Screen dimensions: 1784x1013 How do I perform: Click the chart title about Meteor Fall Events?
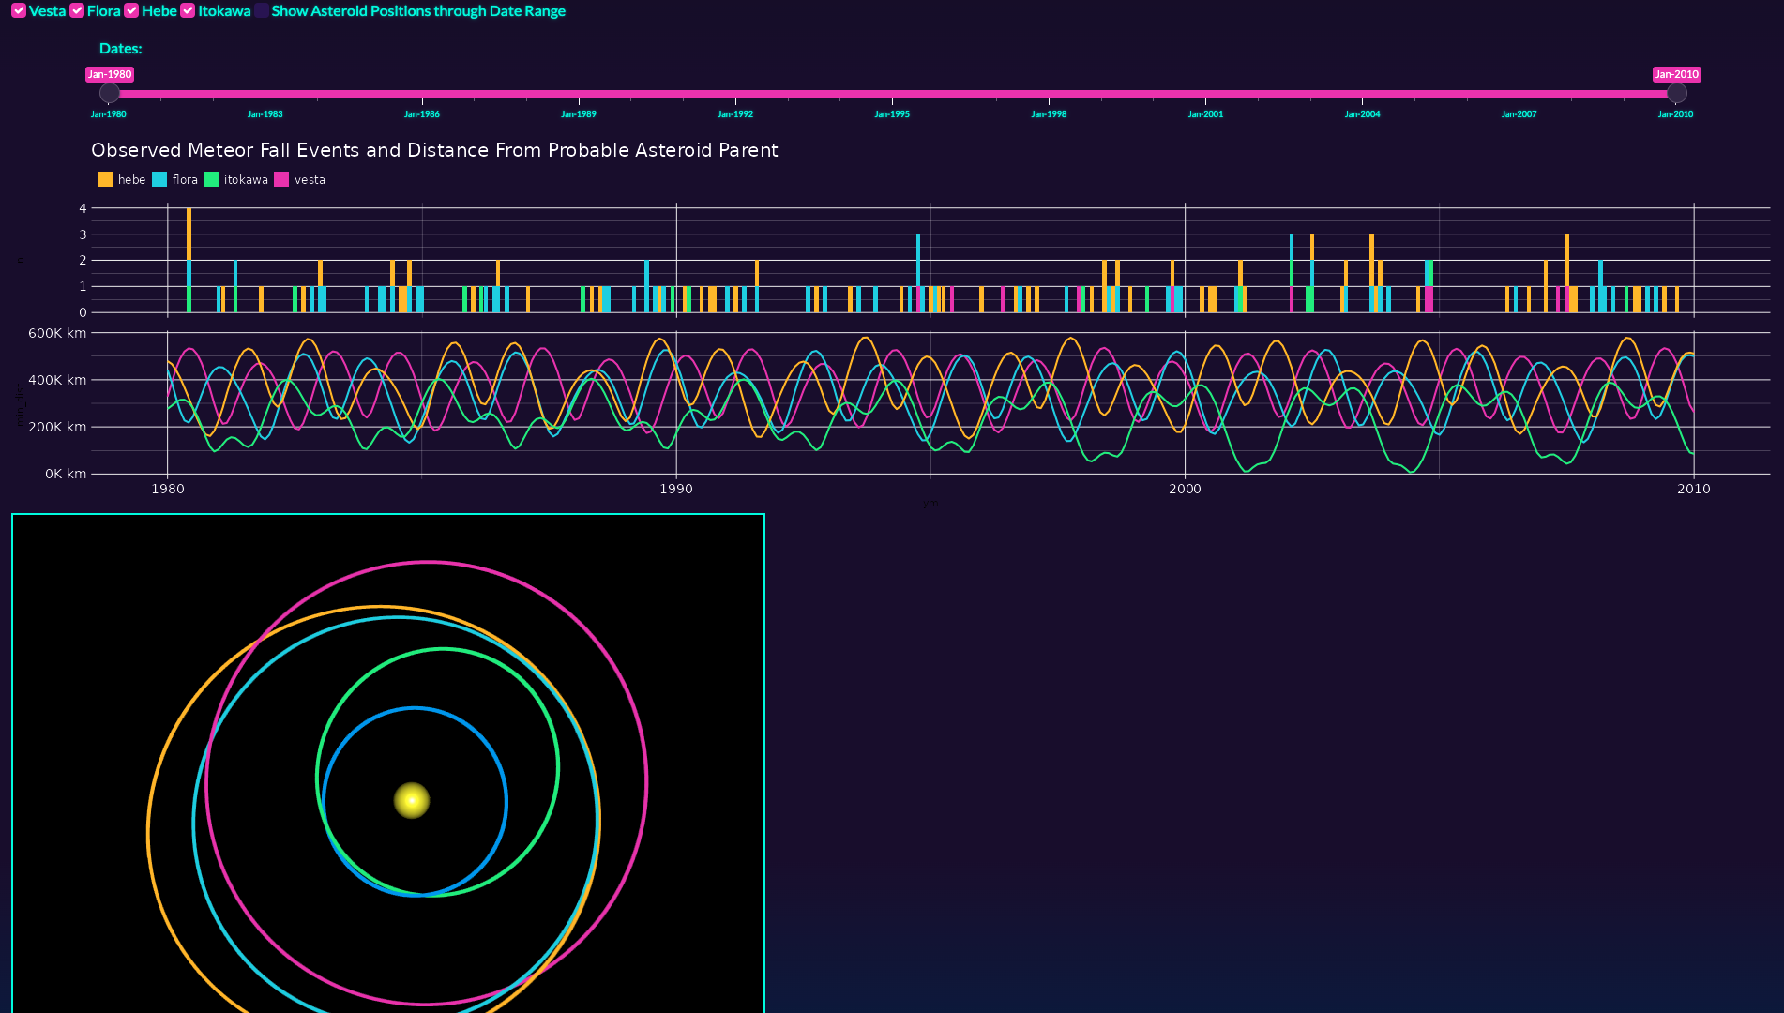pos(434,150)
